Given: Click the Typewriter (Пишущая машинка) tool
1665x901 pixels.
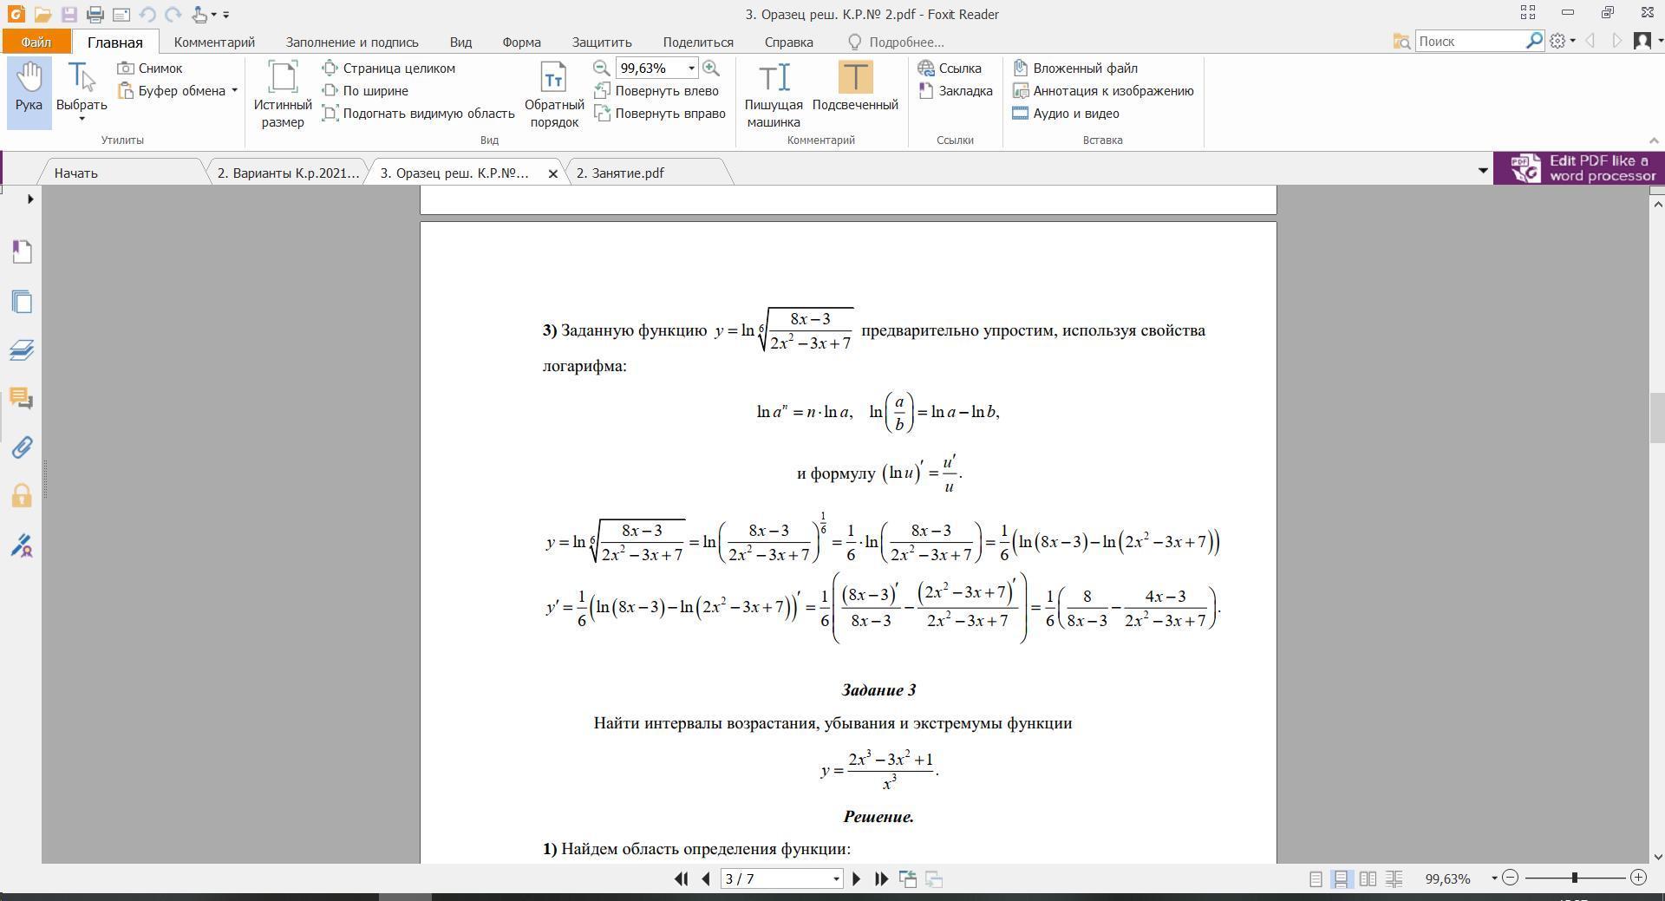Looking at the screenshot, I should pyautogui.click(x=774, y=95).
